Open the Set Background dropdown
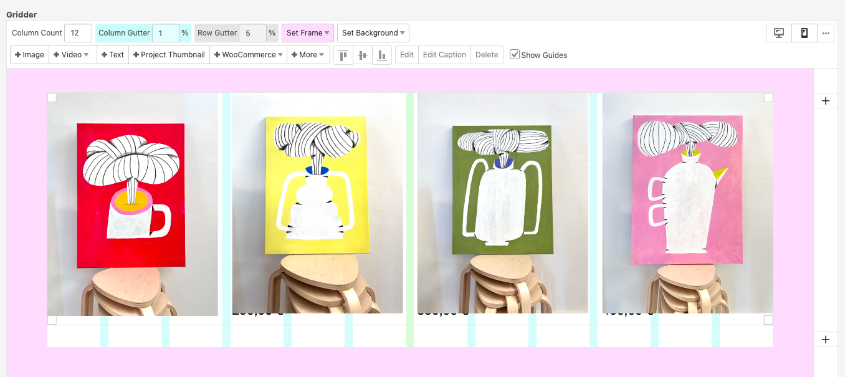 pyautogui.click(x=373, y=32)
